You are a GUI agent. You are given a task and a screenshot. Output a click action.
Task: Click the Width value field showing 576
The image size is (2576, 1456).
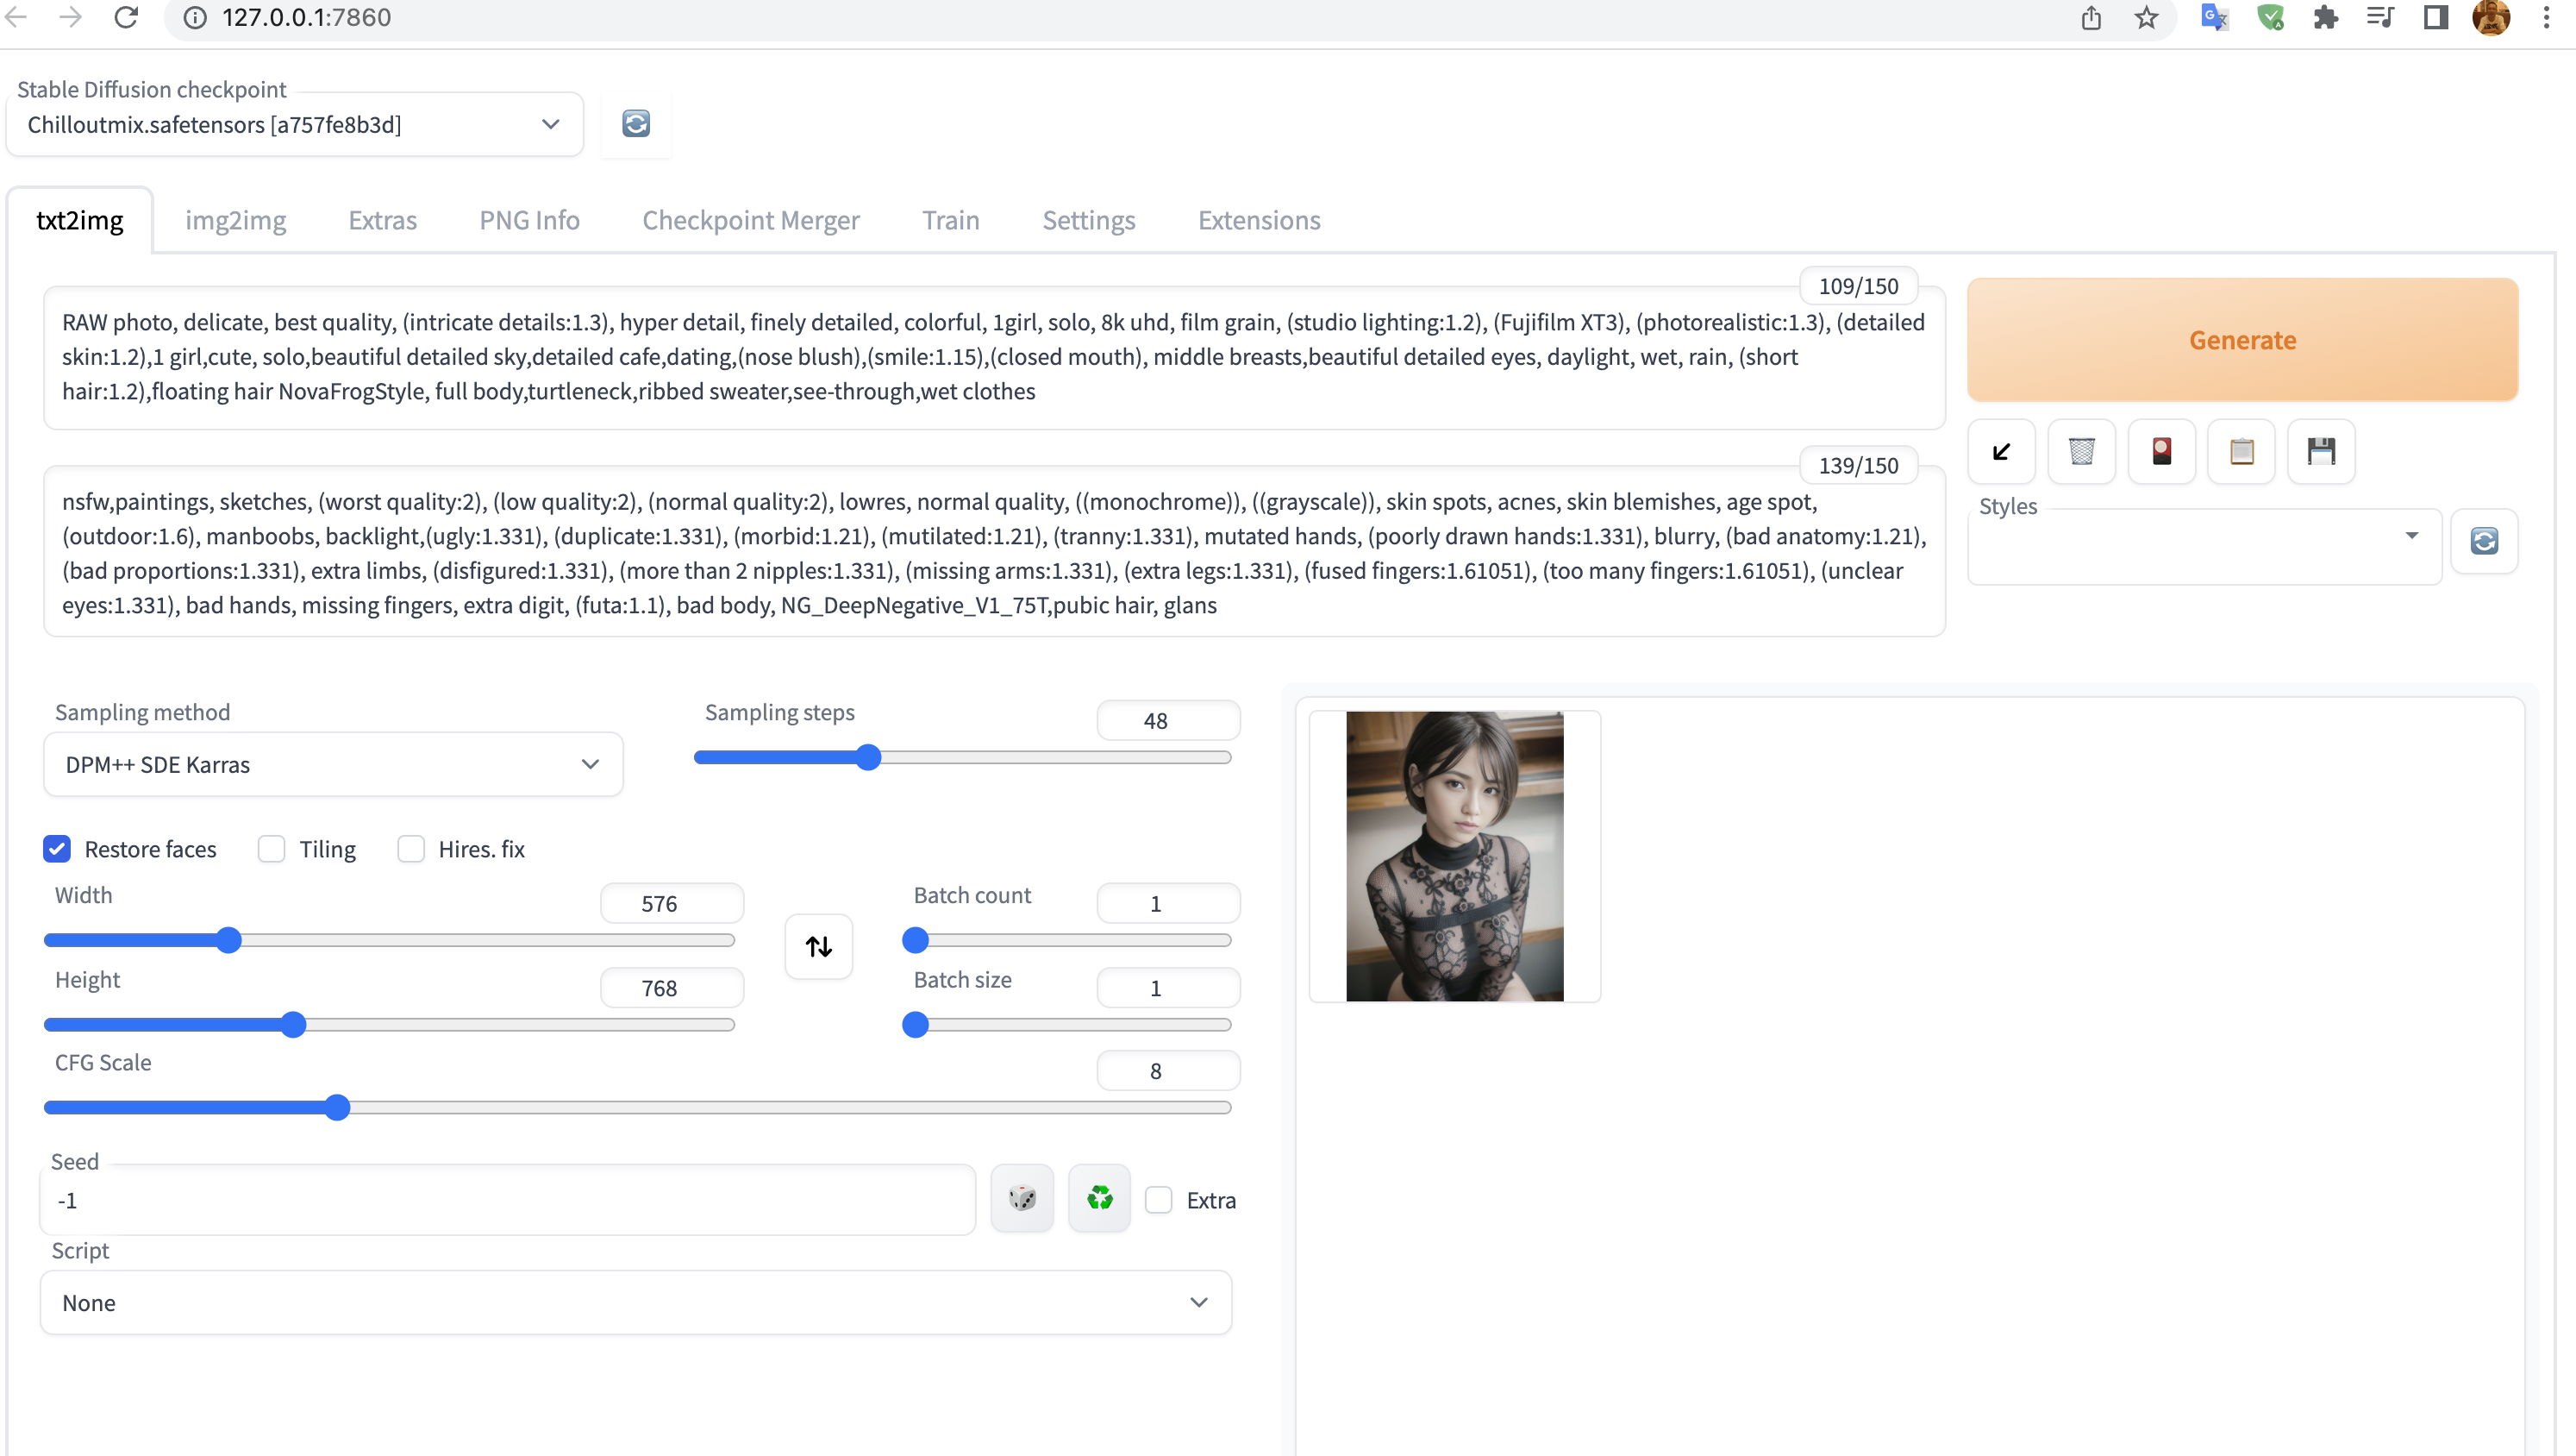click(672, 902)
